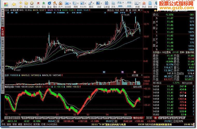
Task: Click the 开户 lock icon
Action: coord(60,4)
